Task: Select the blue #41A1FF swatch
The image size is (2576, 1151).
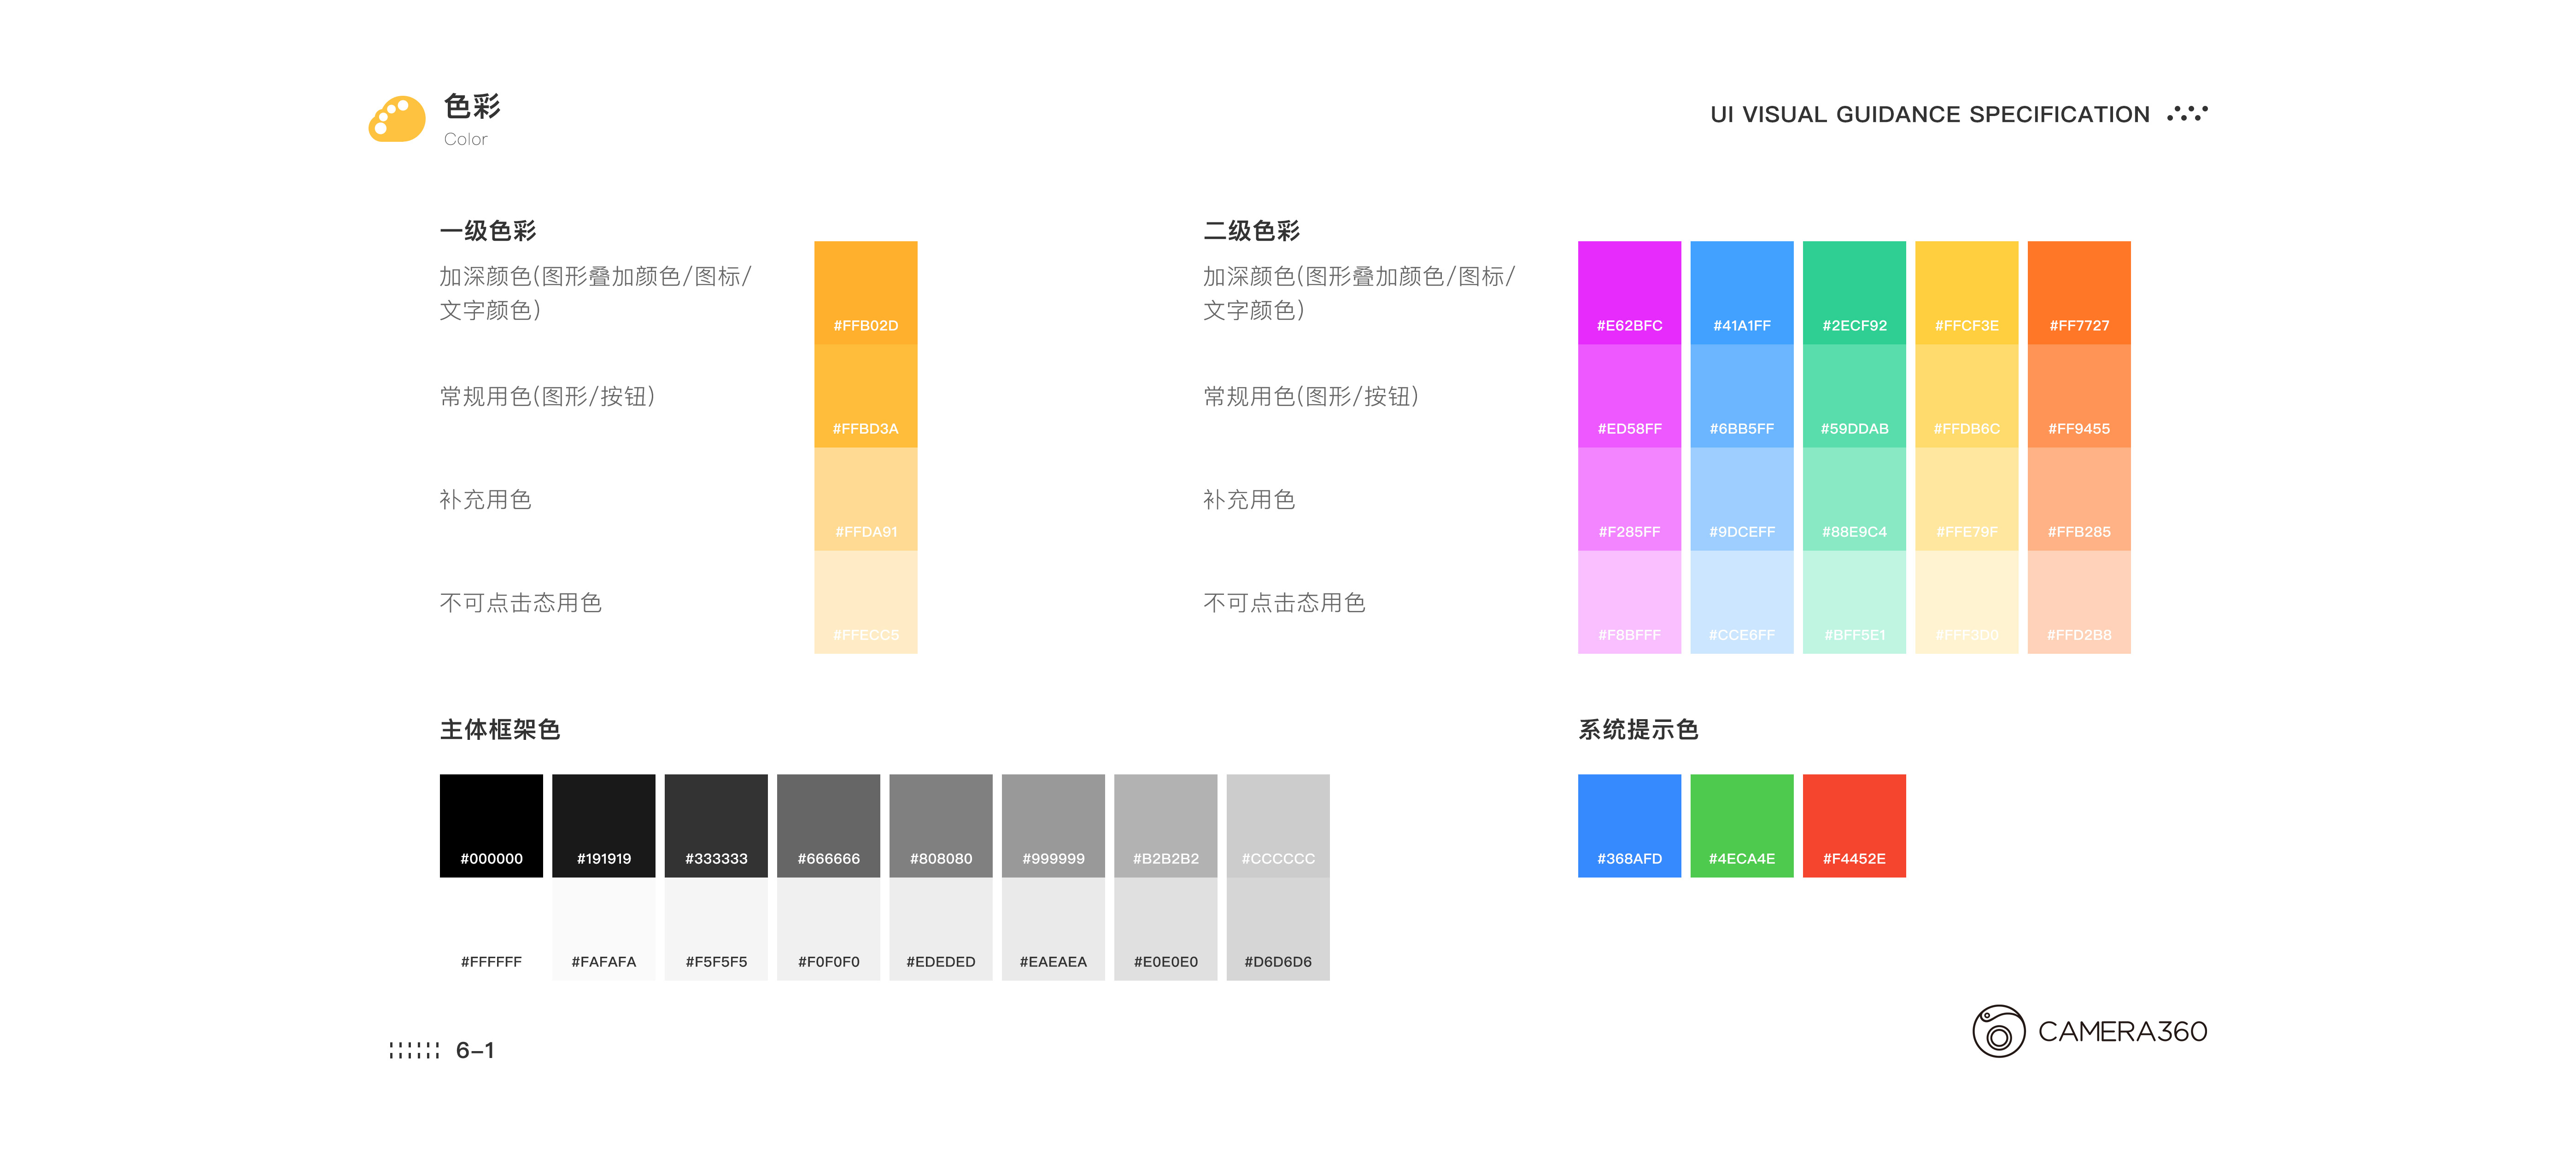Action: [x=1742, y=293]
